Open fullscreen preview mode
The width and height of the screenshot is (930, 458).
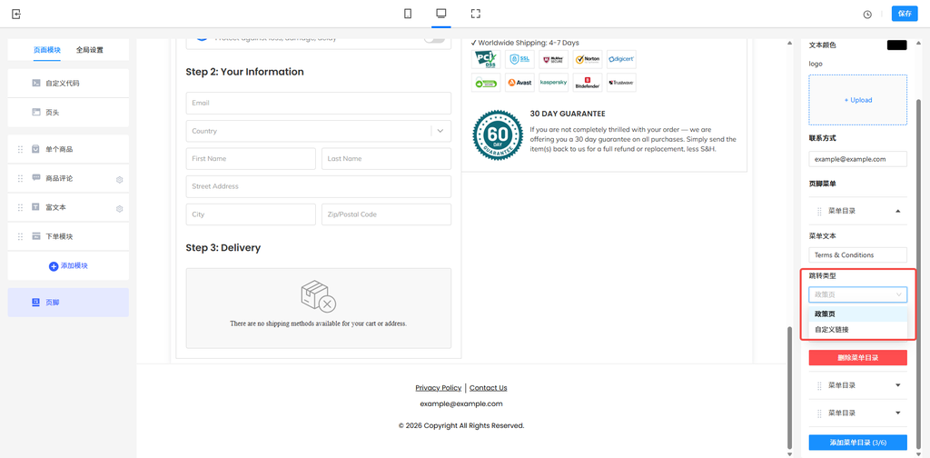pyautogui.click(x=475, y=14)
